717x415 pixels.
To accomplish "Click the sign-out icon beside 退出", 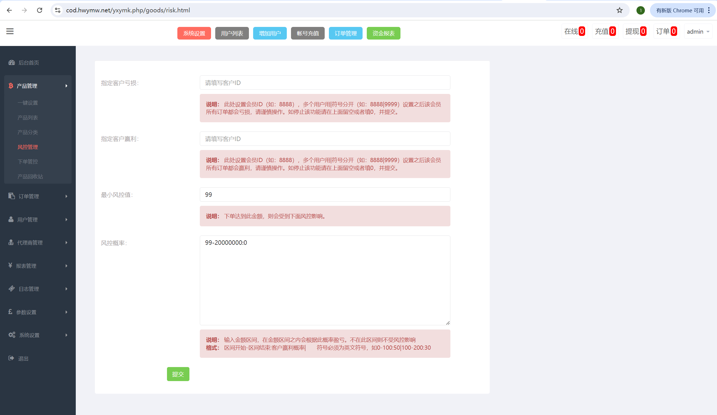I will (11, 358).
